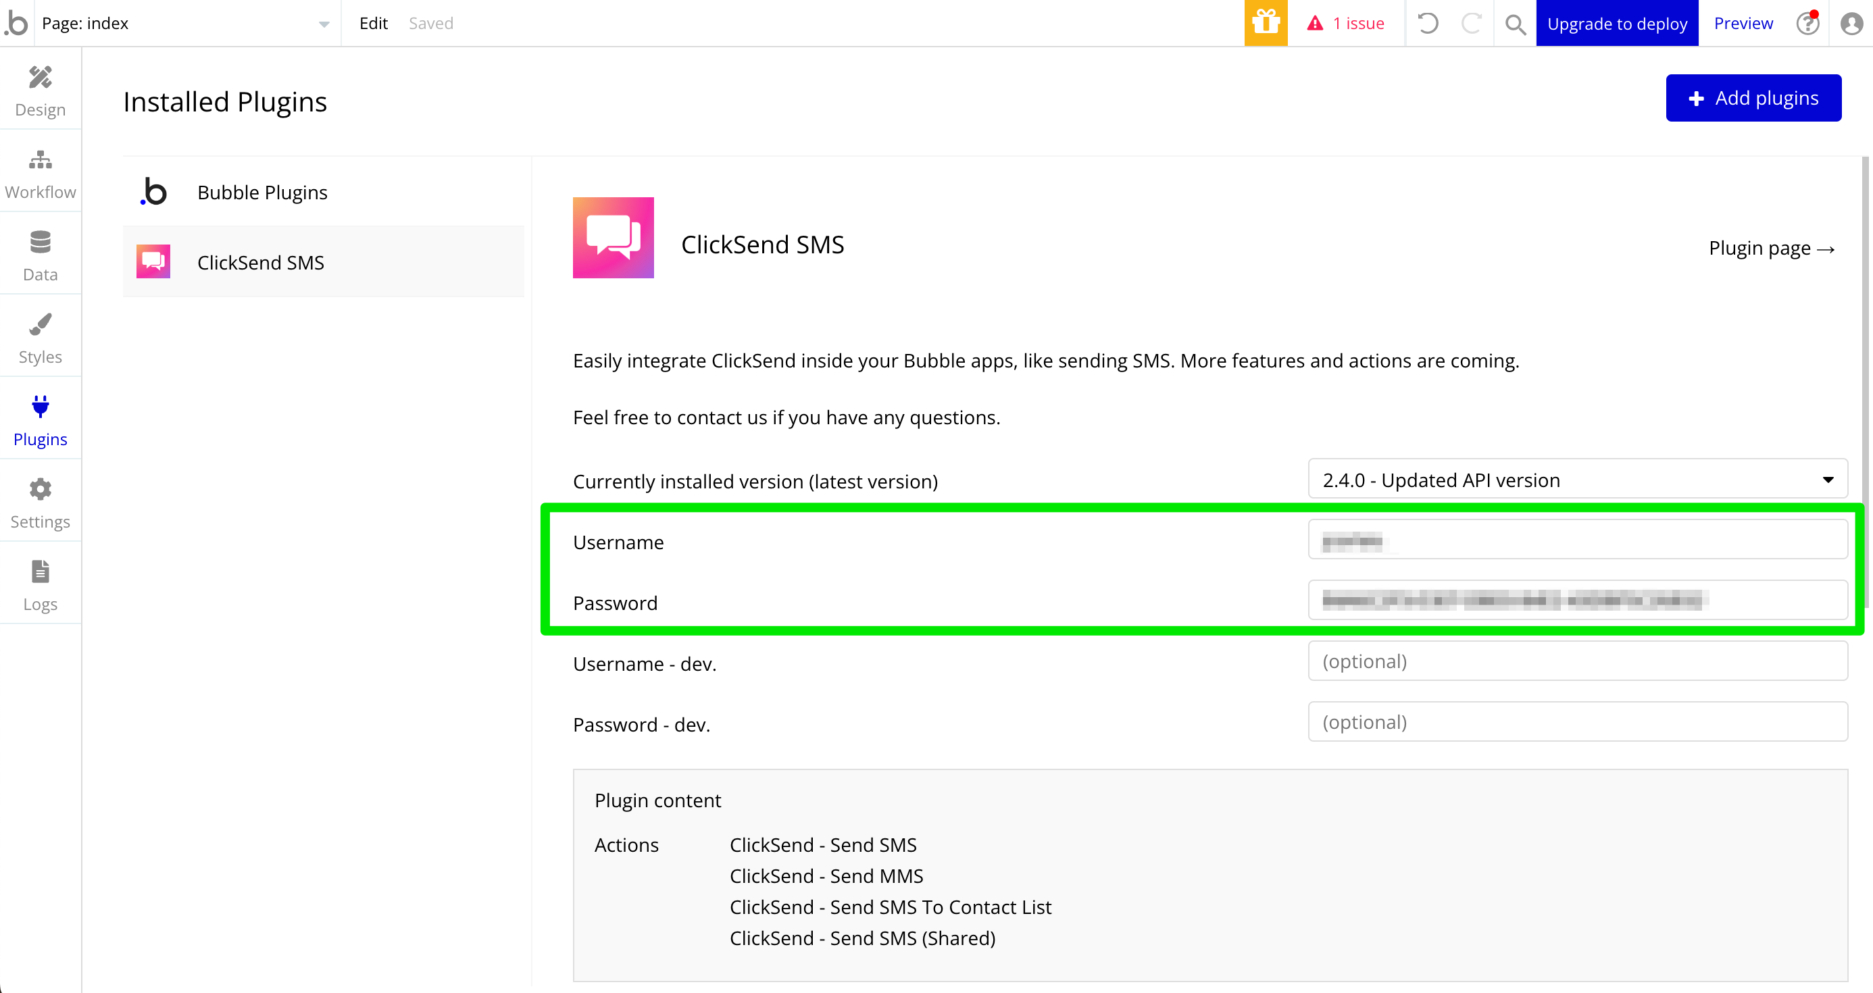Click the small ClickSend SMS list icon
Screen dimensions: 1873x993
[x=153, y=261]
